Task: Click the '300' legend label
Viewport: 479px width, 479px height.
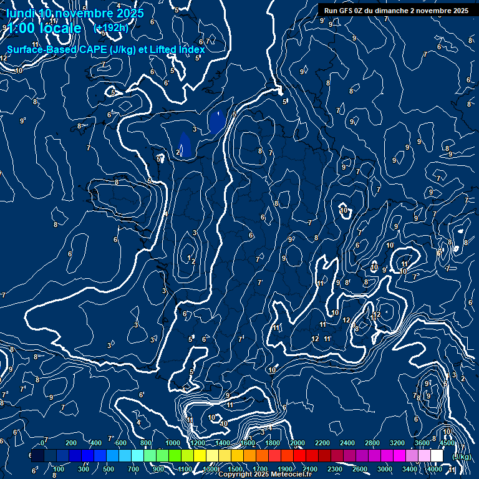Action: [x=84, y=469]
